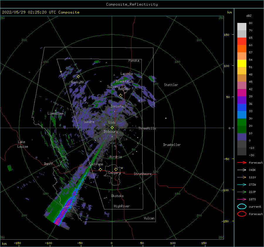
Task: Click the narrow radar beam spike southwest
Action: click(x=79, y=184)
